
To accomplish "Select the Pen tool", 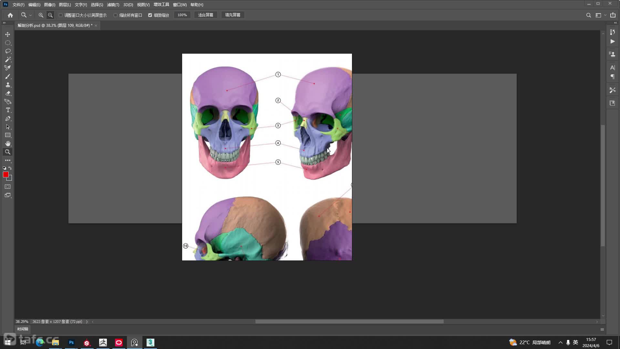I will [x=8, y=118].
